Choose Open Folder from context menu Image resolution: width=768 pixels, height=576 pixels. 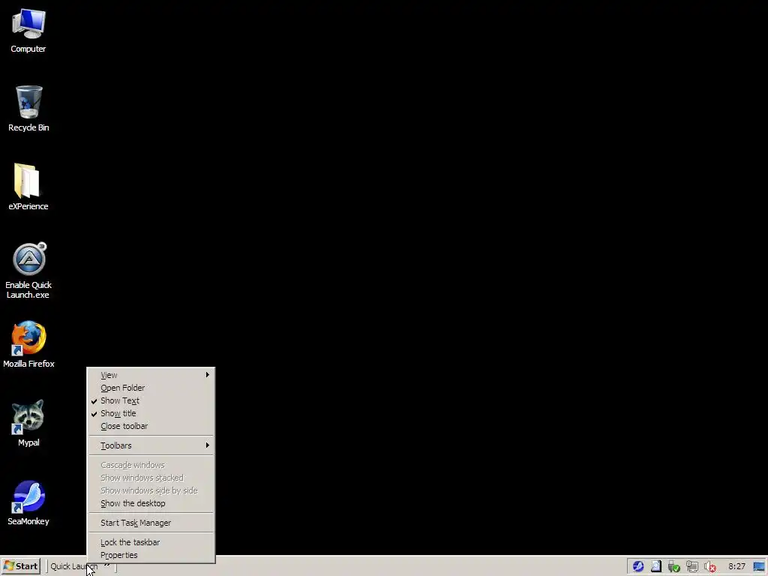151,388
